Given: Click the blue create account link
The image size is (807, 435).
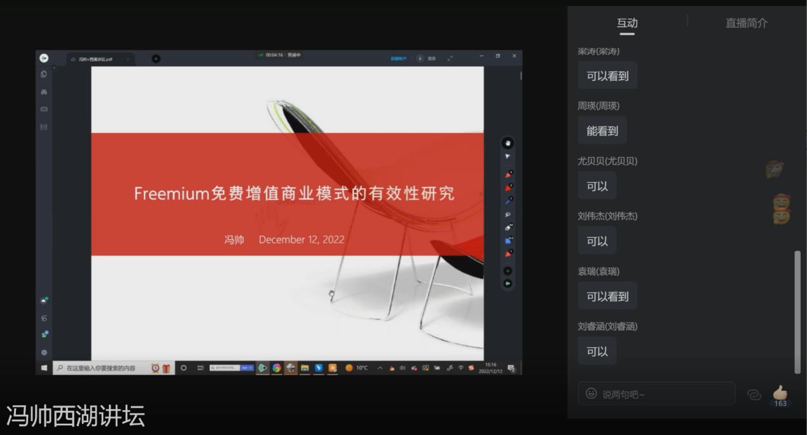Looking at the screenshot, I should pos(399,59).
